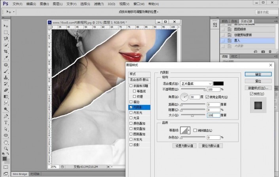Select the Zoom magnifier tool
The image size is (279, 177).
point(6,148)
